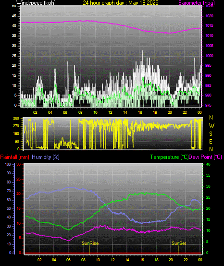
Task: Click the 180 wind direction axis value
Action: tap(16, 133)
